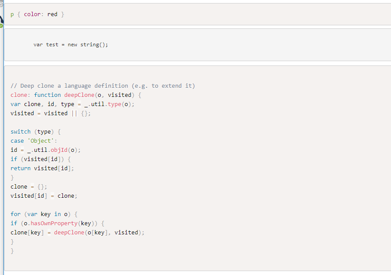This screenshot has height=275, width=391.
Task: Click the line 'var test = new string();'
Action: (71, 45)
